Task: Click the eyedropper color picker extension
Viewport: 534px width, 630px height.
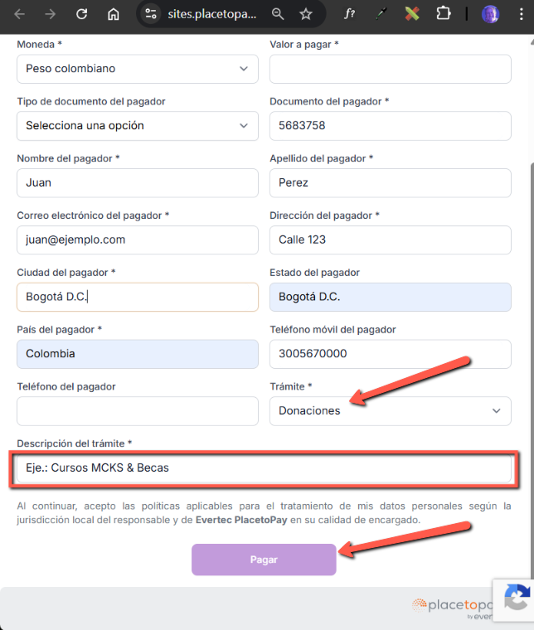Action: click(381, 14)
